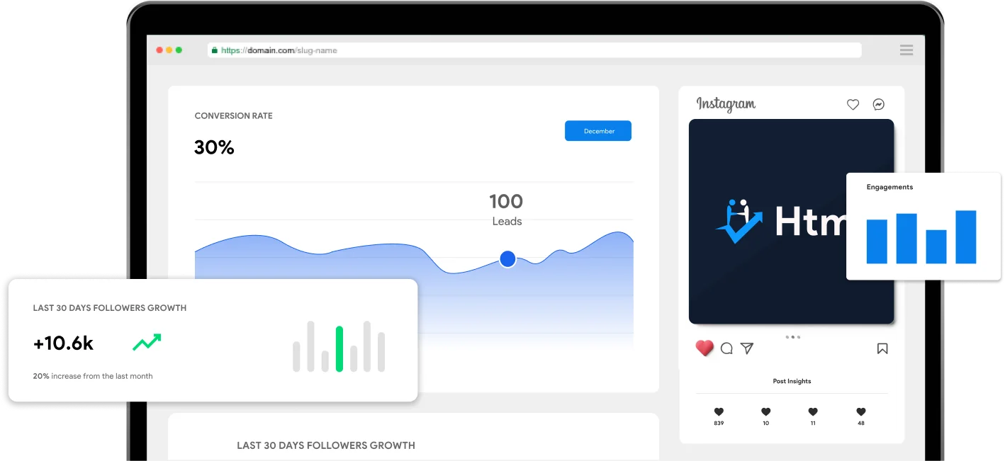Image resolution: width=1005 pixels, height=461 pixels.
Task: Click the green trending-up arrow icon
Action: click(x=147, y=343)
